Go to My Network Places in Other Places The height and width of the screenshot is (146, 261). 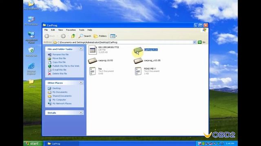click(x=62, y=103)
